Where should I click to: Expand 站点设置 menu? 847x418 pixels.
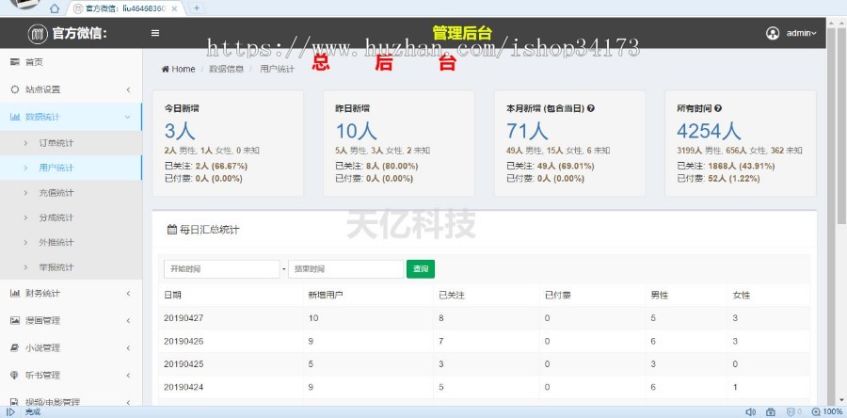tap(71, 89)
